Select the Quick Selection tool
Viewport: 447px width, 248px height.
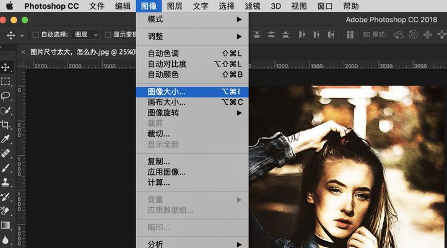(x=6, y=110)
